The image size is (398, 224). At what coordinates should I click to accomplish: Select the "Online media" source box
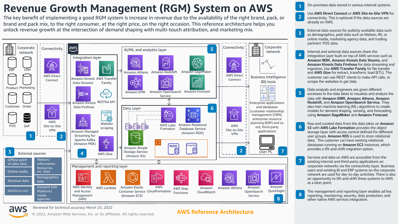[x=18, y=172]
